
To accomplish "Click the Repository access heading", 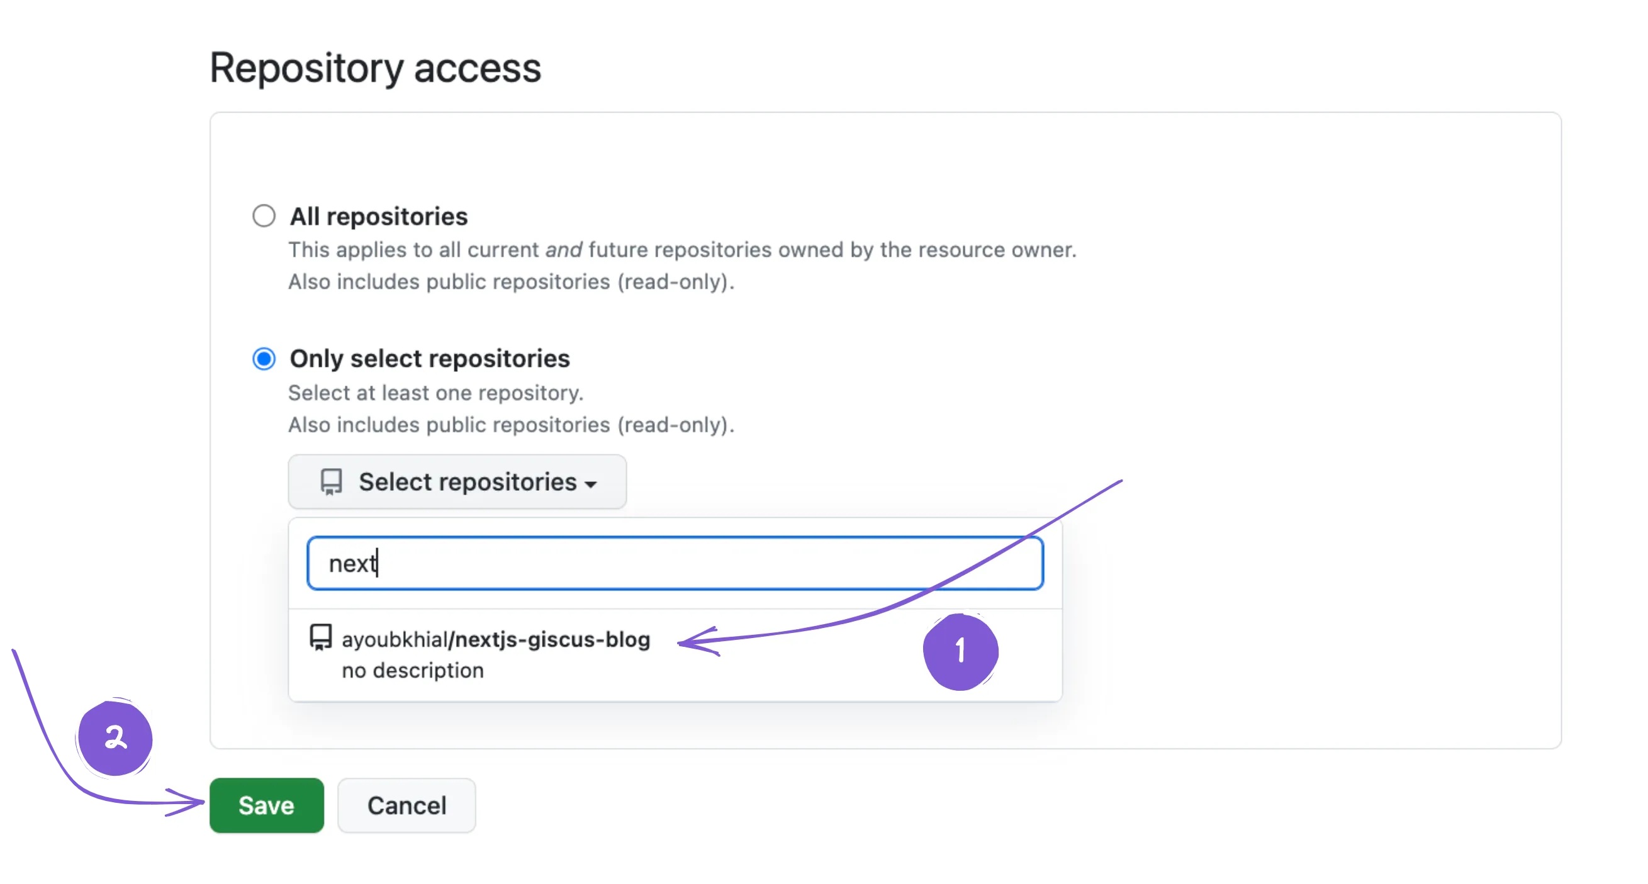I will [x=375, y=68].
